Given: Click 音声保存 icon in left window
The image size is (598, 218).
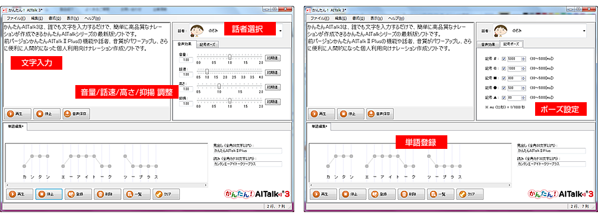Looking at the screenshot, I should [67, 113].
